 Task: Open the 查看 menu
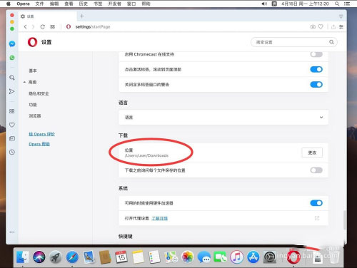click(x=69, y=4)
